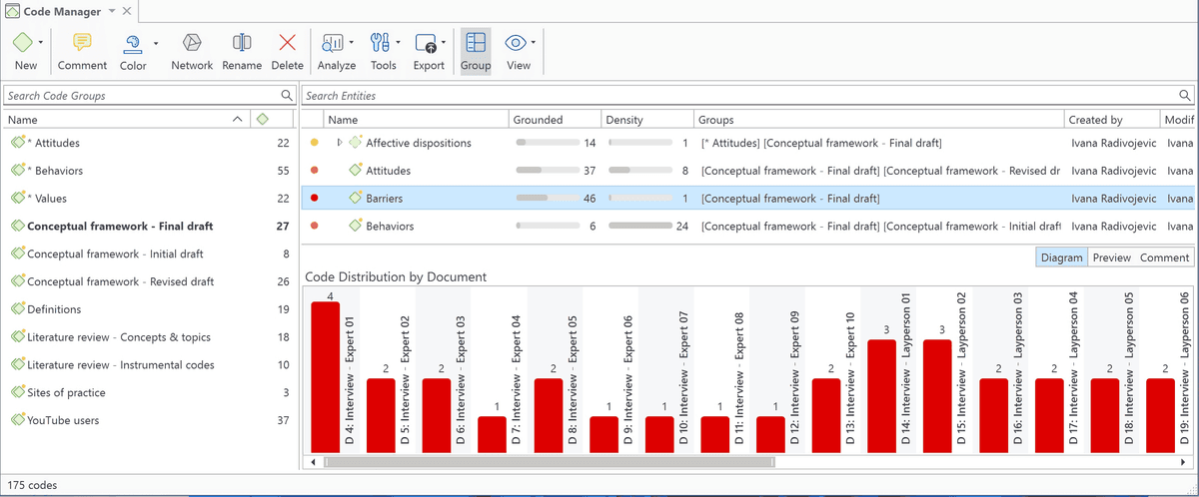The height and width of the screenshot is (497, 1199).
Task: Expand the View dropdown arrow
Action: coord(534,43)
